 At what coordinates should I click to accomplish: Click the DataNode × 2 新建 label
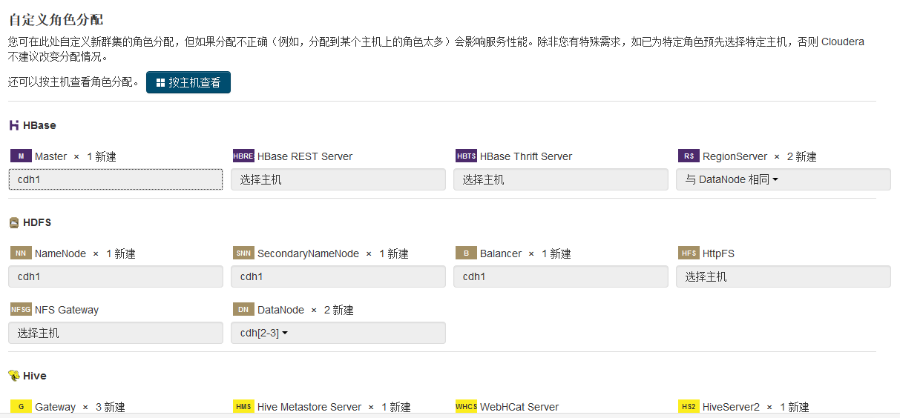pos(306,310)
